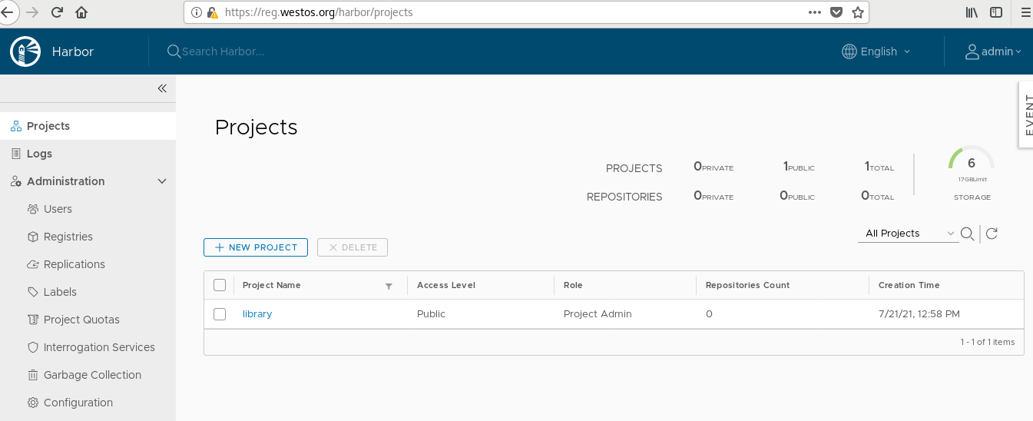Bookmark this page with star icon
This screenshot has width=1033, height=421.
click(x=858, y=12)
